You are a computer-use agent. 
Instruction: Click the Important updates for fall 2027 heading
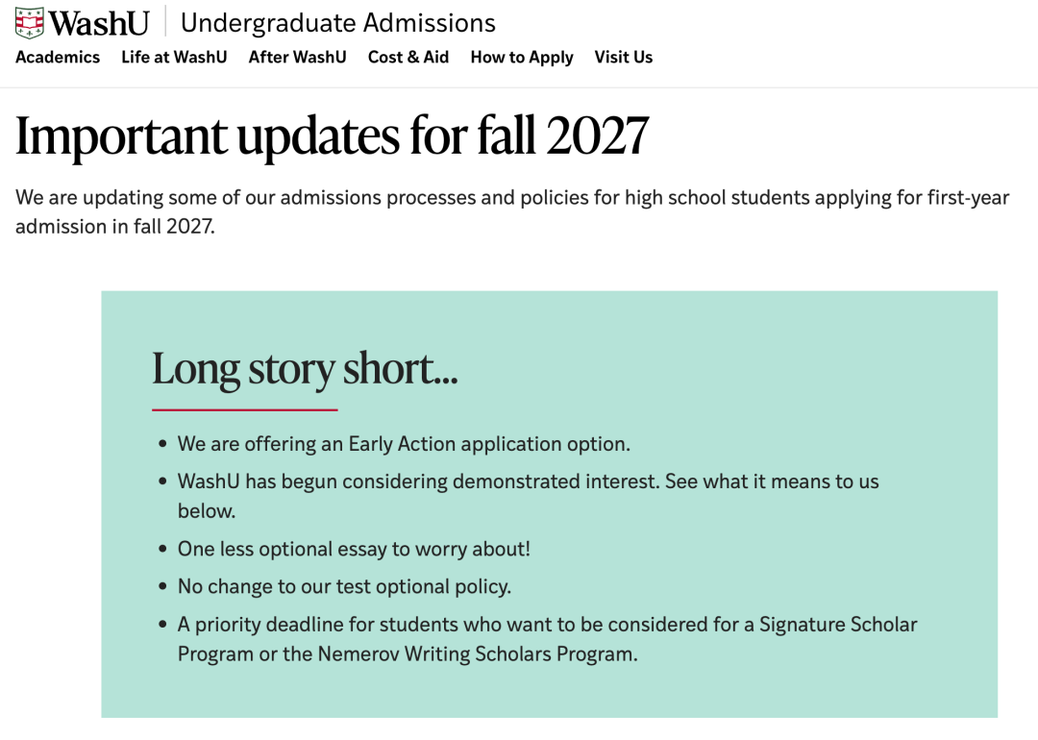pos(332,136)
